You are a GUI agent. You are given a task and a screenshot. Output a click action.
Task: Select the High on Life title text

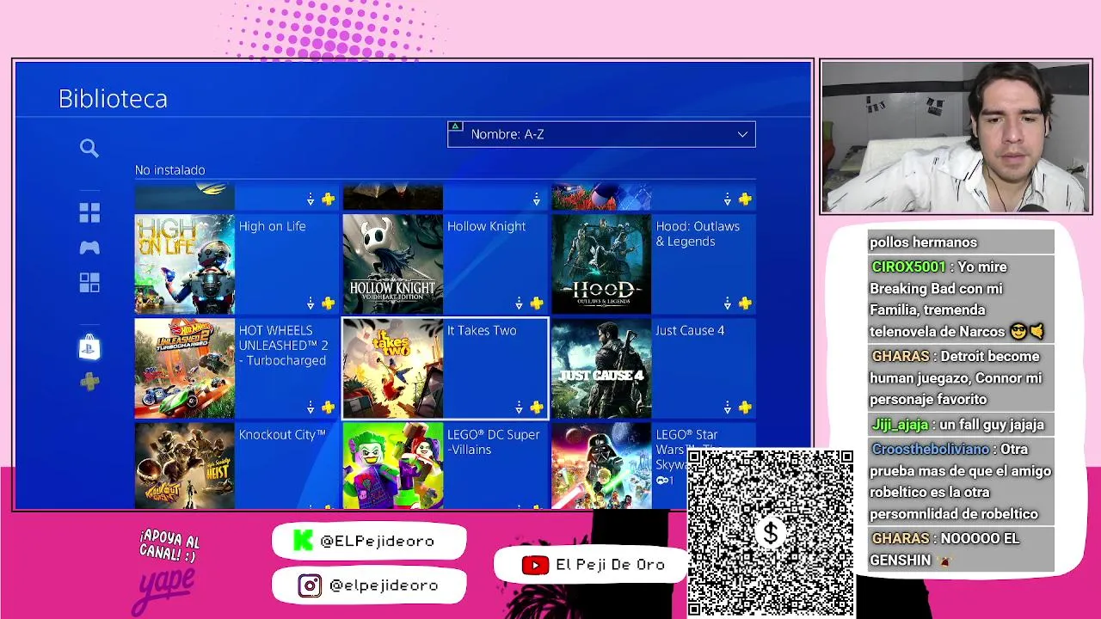coord(272,226)
